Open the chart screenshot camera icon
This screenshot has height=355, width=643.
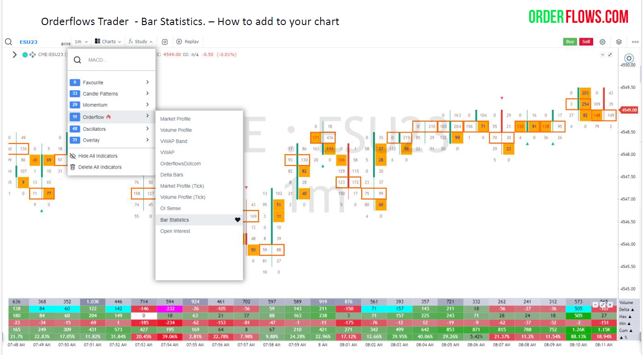tap(165, 41)
